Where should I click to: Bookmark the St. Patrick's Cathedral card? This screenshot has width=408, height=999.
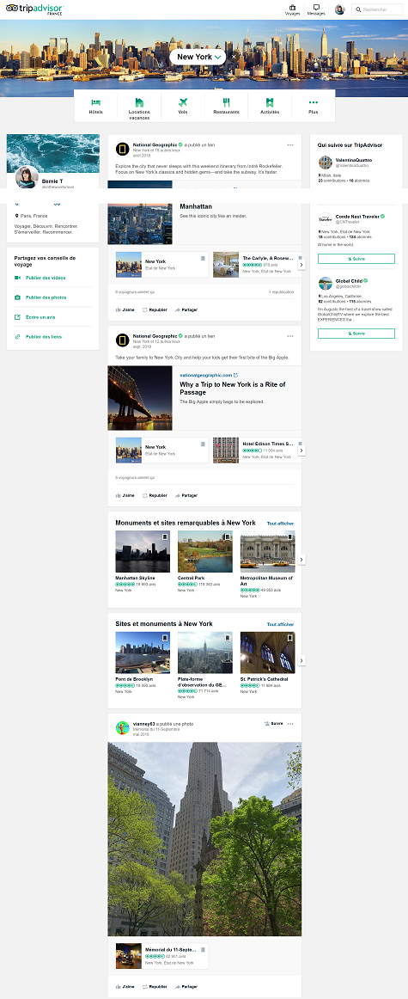coord(289,638)
